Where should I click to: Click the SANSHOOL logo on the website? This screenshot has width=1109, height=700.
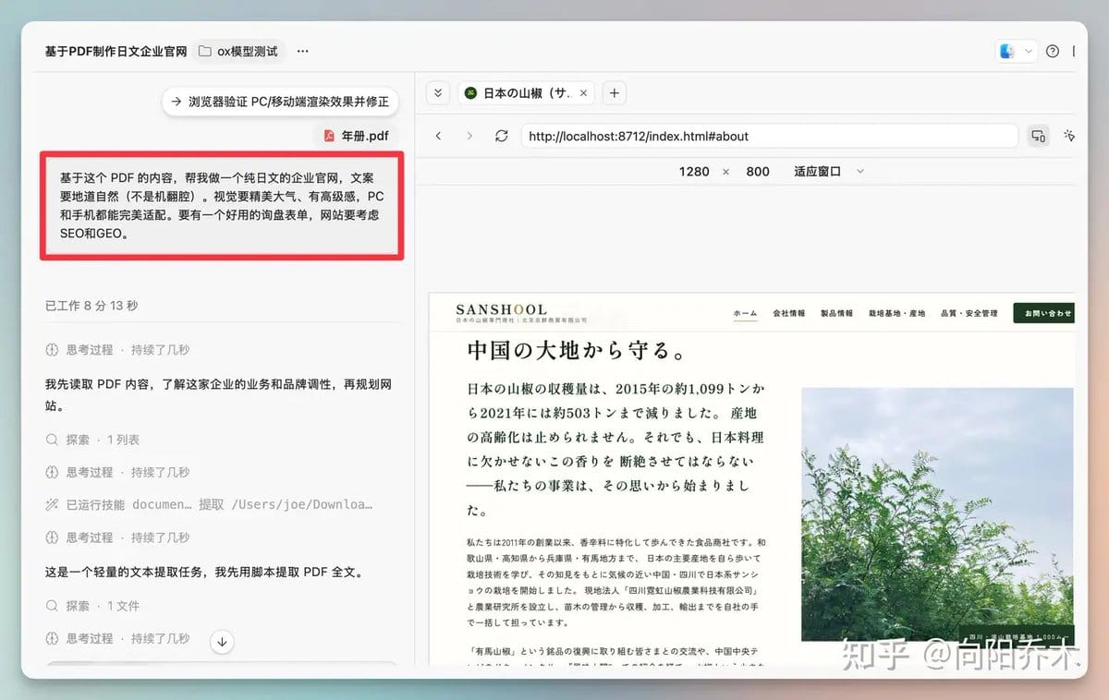coord(521,312)
